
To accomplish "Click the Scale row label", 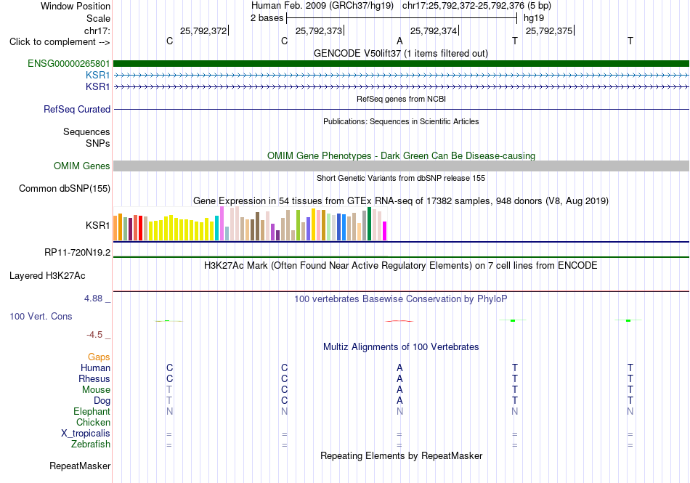I will (98, 18).
